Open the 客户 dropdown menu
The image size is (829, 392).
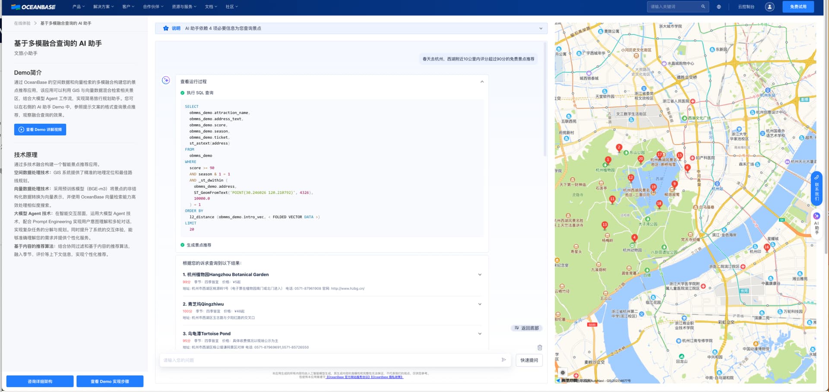tap(128, 7)
